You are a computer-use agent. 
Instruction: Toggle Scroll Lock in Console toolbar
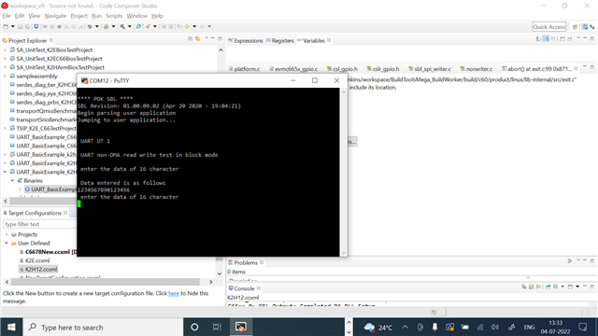[532, 287]
